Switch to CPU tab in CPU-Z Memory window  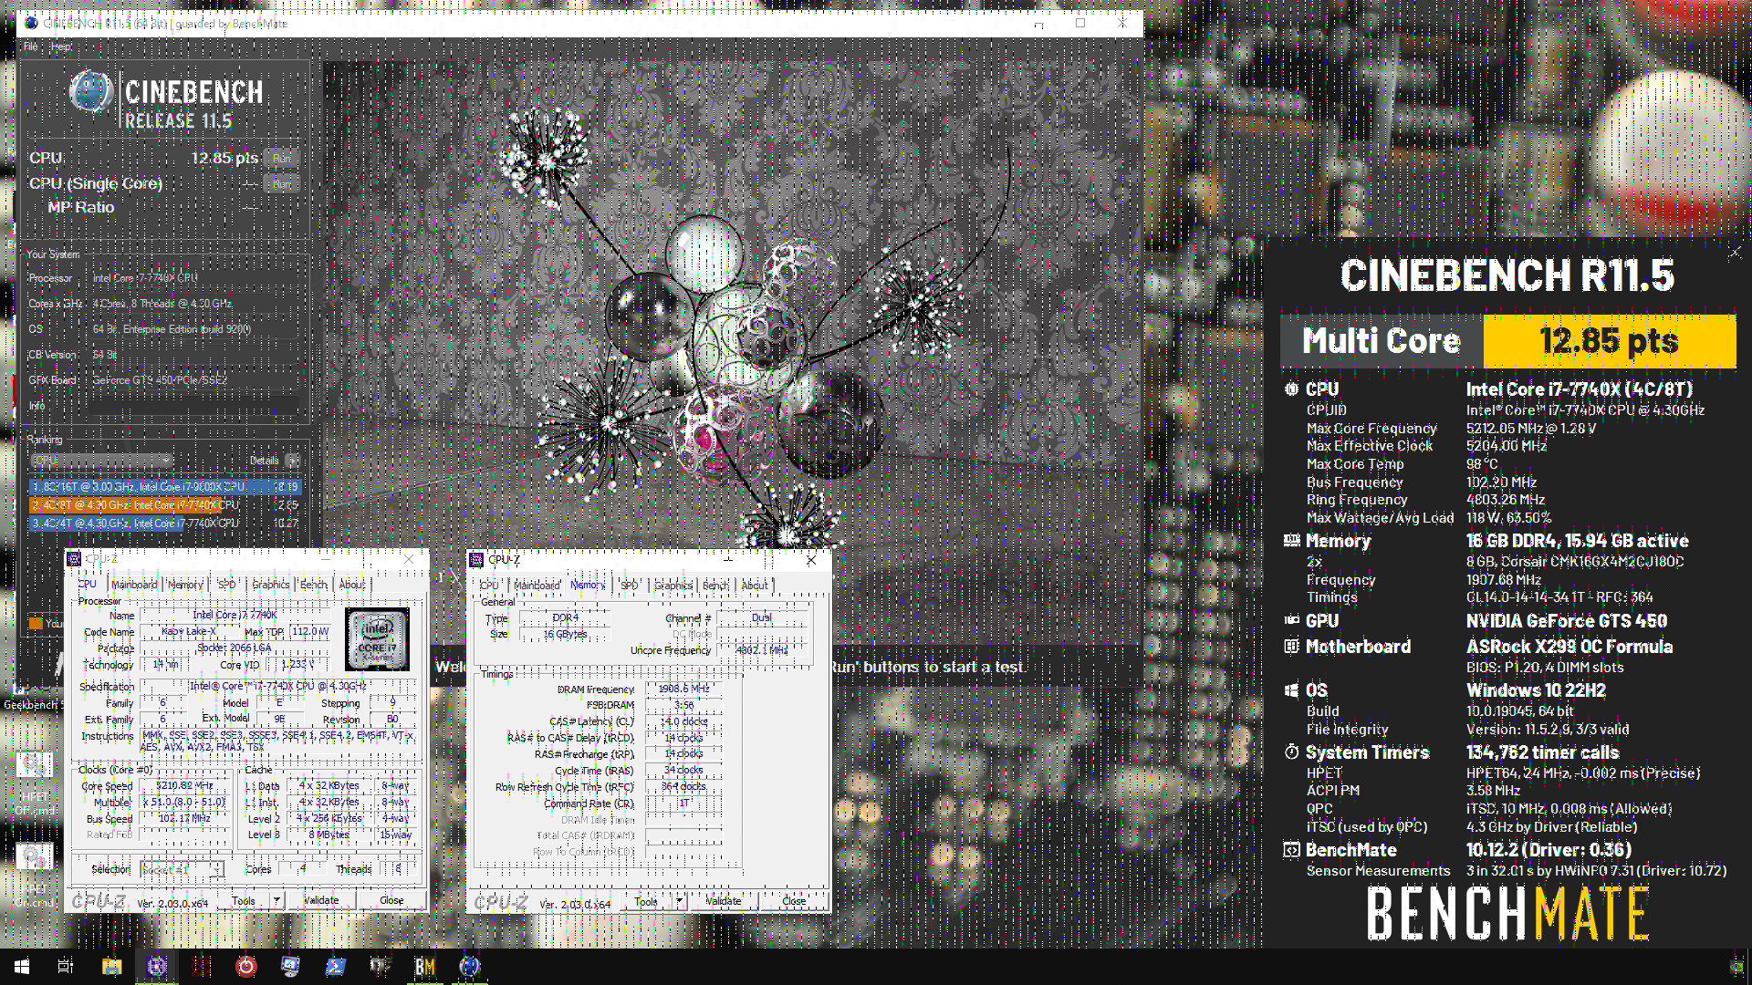pos(489,586)
